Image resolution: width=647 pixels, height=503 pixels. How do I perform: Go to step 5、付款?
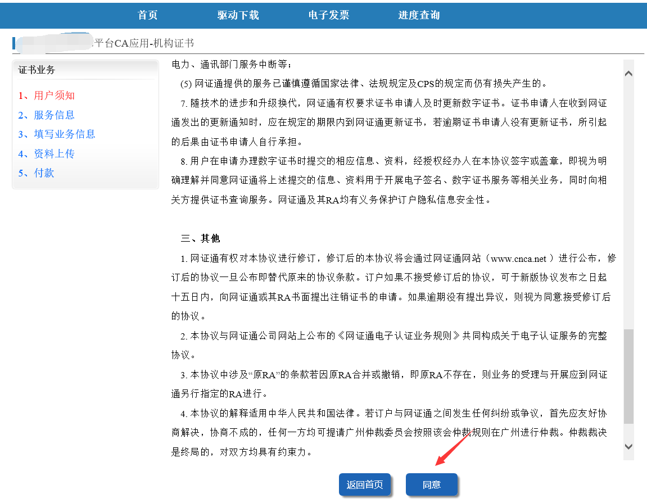[x=37, y=173]
